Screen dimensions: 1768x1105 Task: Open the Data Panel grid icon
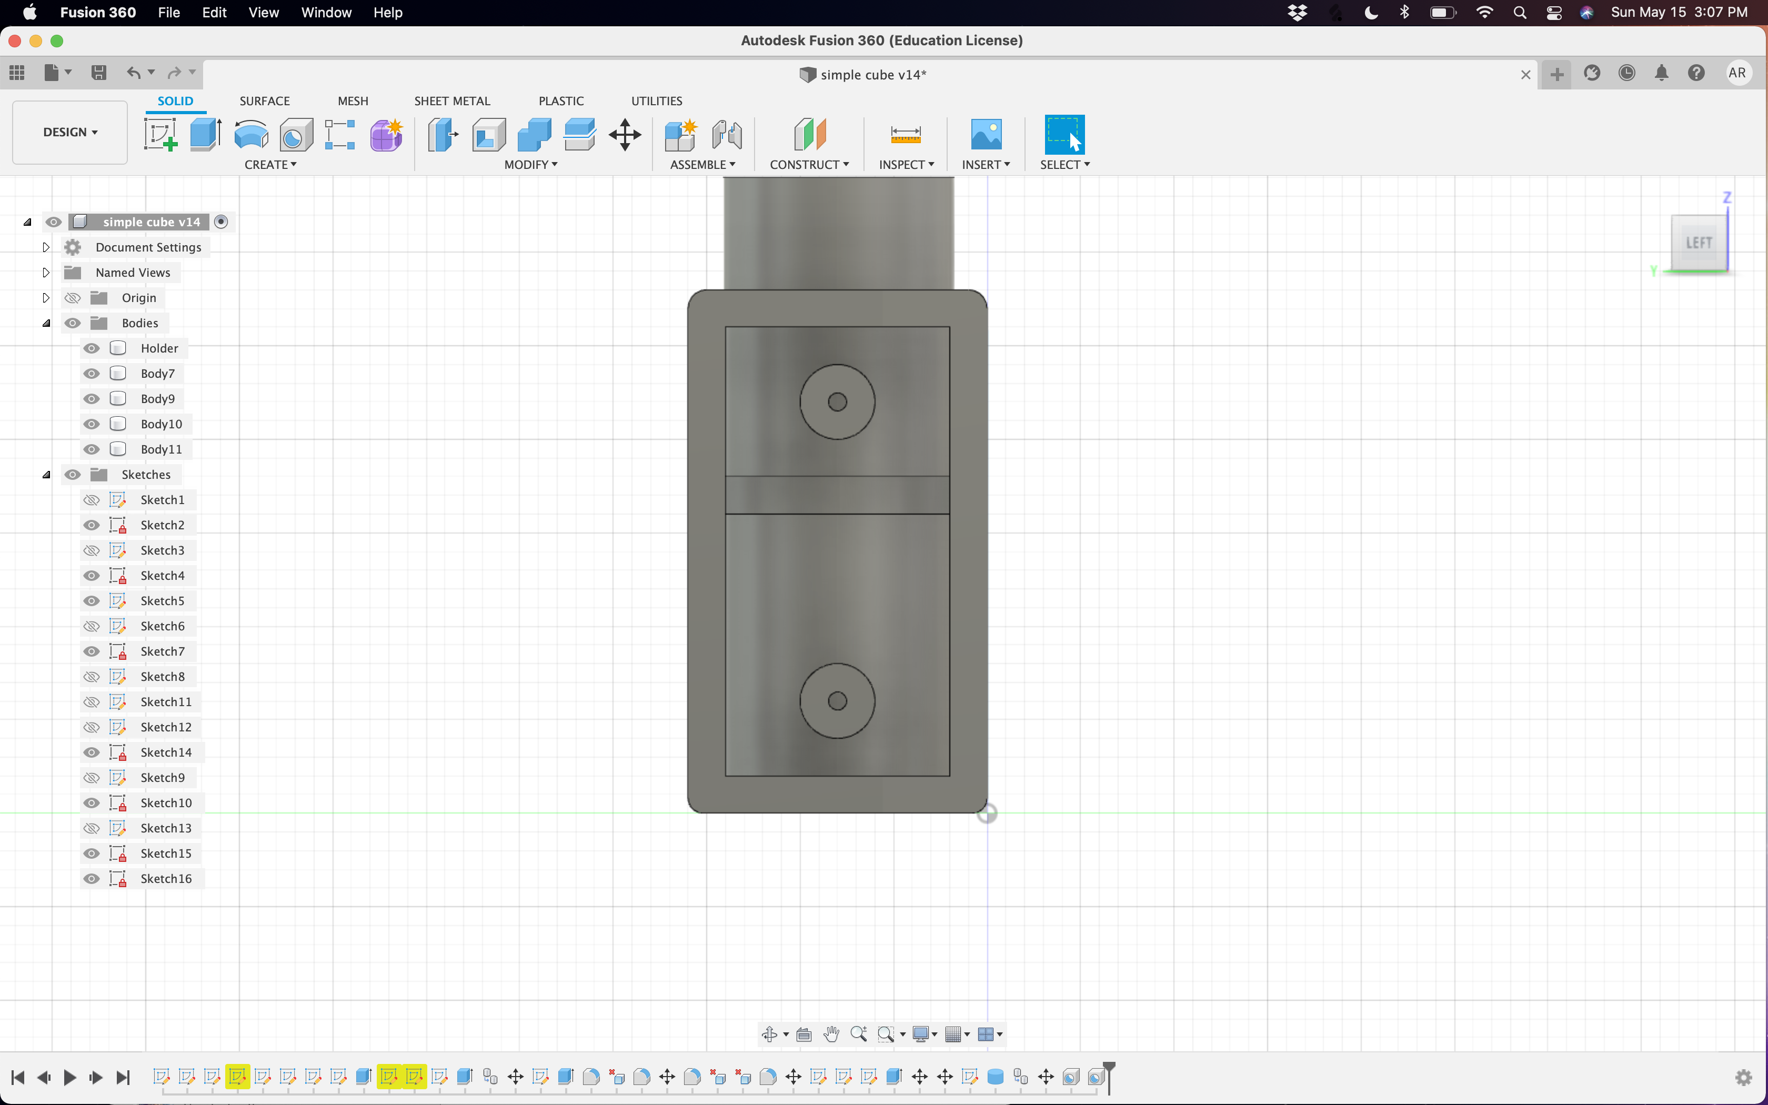pos(17,73)
